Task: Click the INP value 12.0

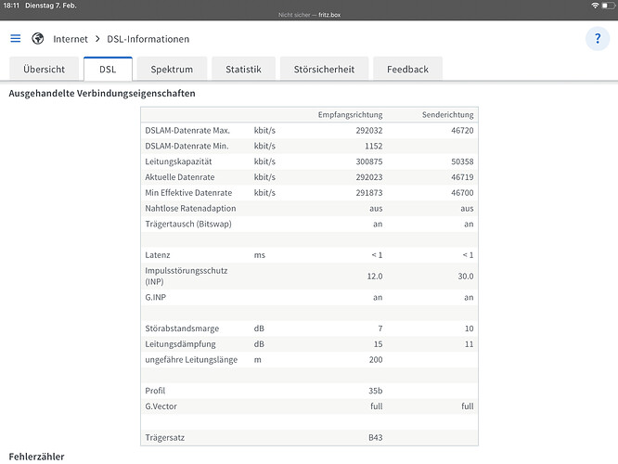Action: click(x=375, y=276)
